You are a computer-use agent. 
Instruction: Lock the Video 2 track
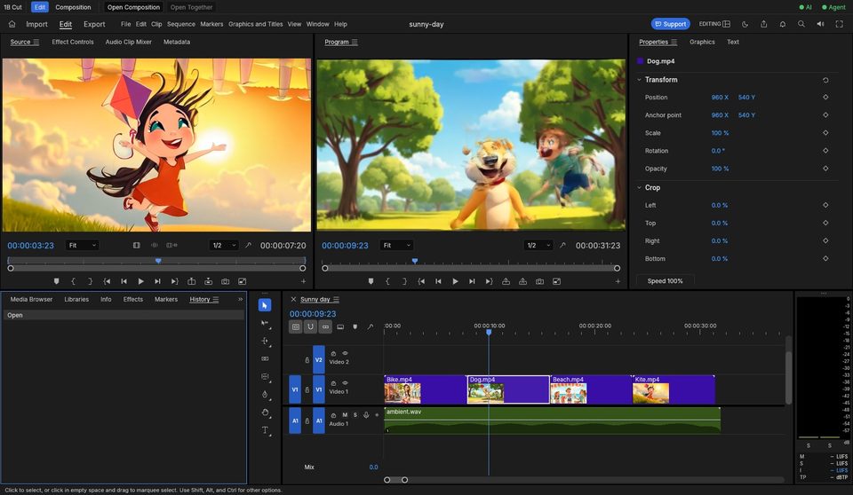click(307, 360)
